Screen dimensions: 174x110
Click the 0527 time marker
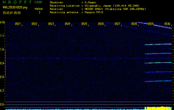coord(117,24)
